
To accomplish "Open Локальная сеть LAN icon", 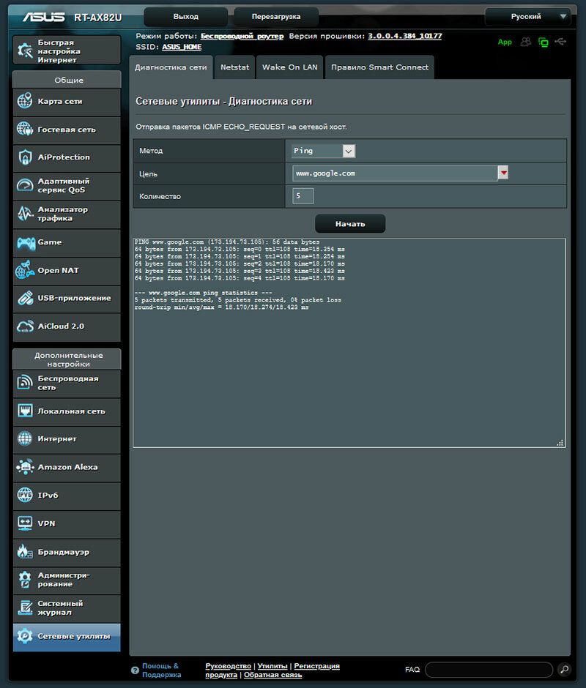I will coord(25,411).
